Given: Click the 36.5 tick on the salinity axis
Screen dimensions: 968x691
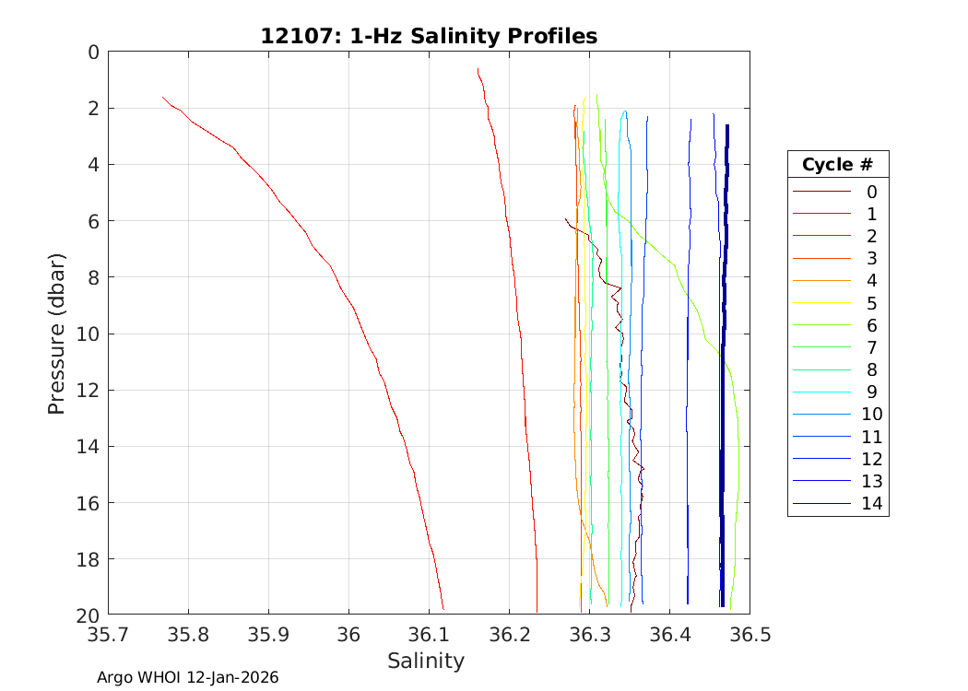Looking at the screenshot, I should tap(749, 635).
